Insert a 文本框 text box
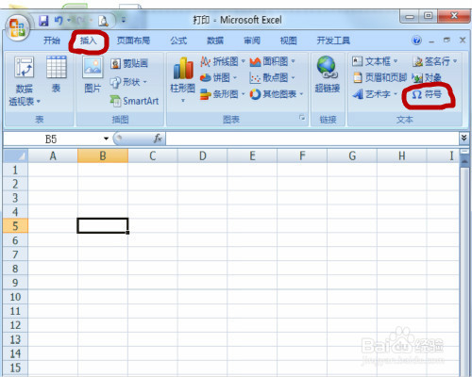472x377 pixels. point(375,61)
